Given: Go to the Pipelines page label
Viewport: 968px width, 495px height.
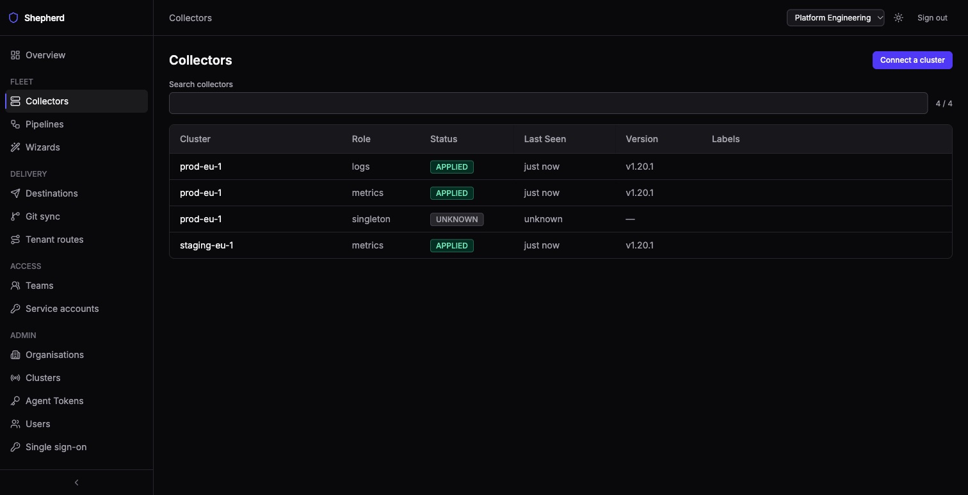Looking at the screenshot, I should coord(45,124).
